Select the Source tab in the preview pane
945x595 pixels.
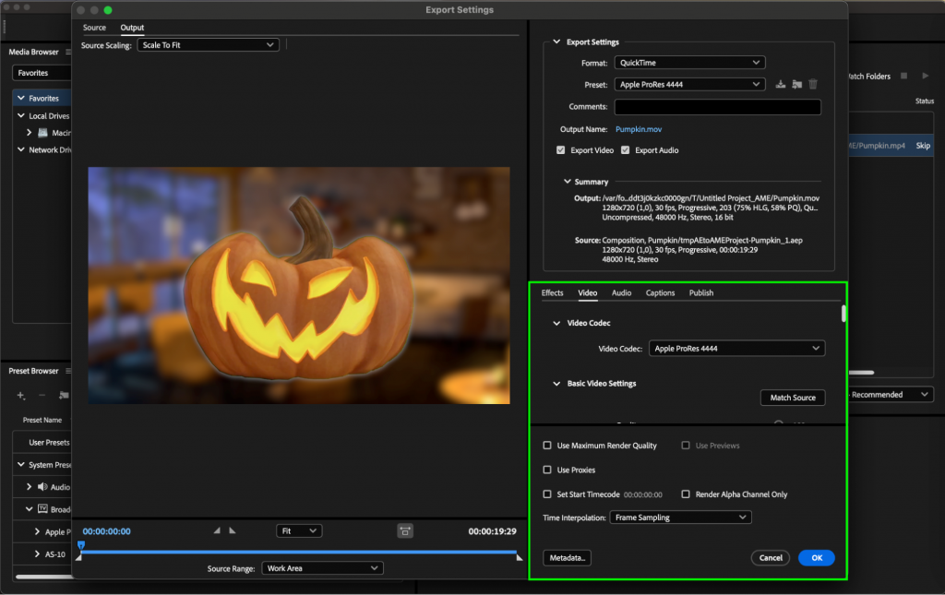pos(93,28)
